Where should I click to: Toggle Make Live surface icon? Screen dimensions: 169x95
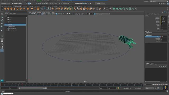pos(47,3)
